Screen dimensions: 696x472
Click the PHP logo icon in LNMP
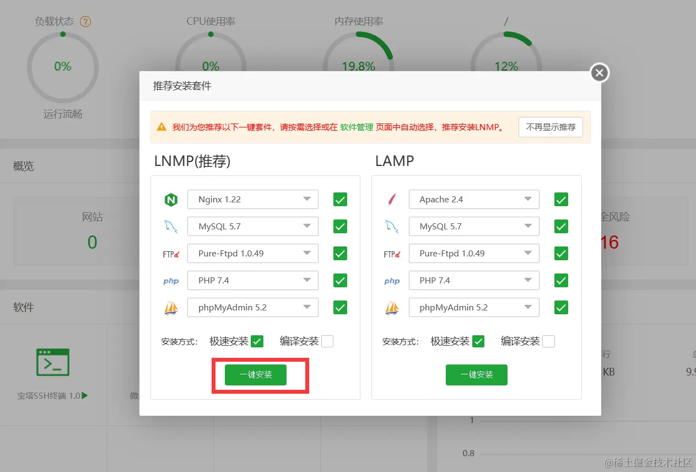(171, 281)
